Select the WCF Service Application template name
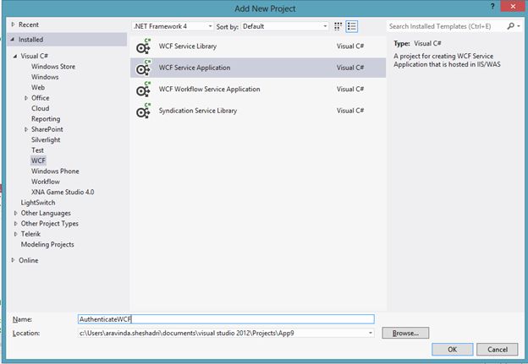528x364 pixels. (195, 68)
